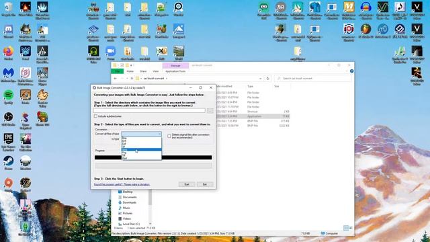The height and width of the screenshot is (242, 430).
Task: Open the Epic Games Launcher icon
Action: point(8,141)
